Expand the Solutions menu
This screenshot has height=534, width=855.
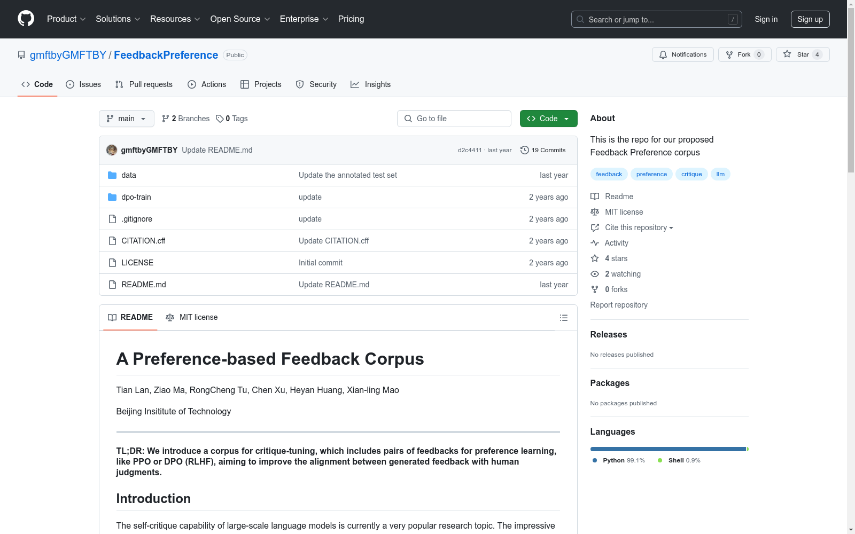click(x=118, y=19)
